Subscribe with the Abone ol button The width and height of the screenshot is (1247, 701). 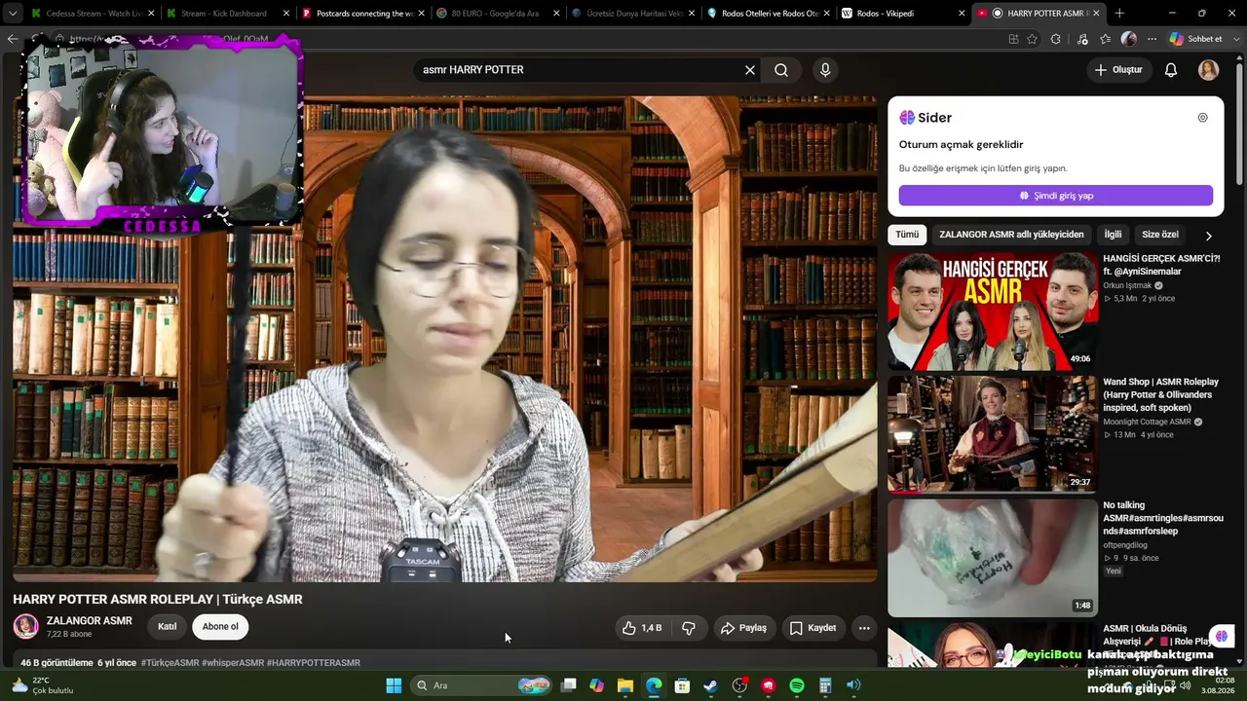(x=220, y=627)
